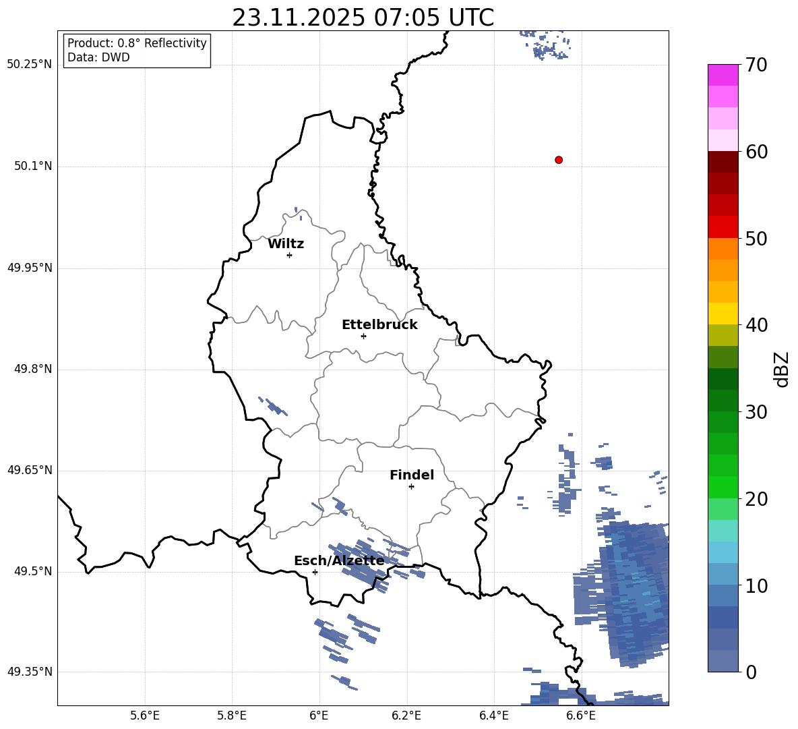Click the Ettelbruck station cross marker

363,336
